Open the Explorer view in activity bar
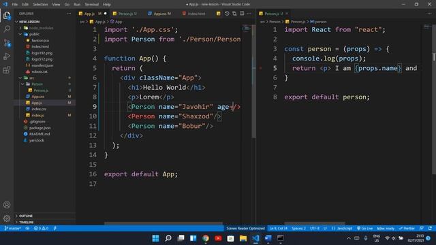This screenshot has height=245, width=436. click(x=7, y=16)
